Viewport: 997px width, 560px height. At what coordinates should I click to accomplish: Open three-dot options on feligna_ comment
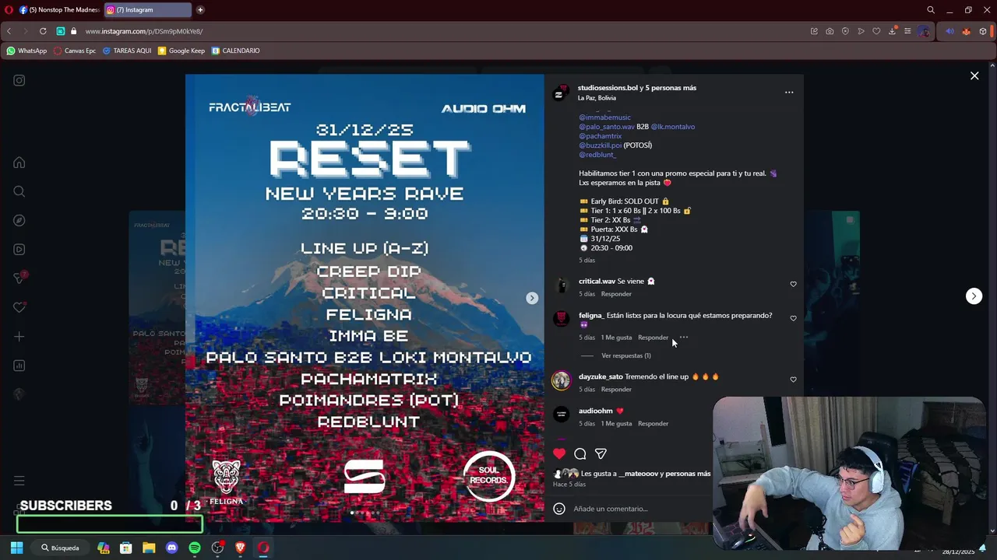coord(684,338)
